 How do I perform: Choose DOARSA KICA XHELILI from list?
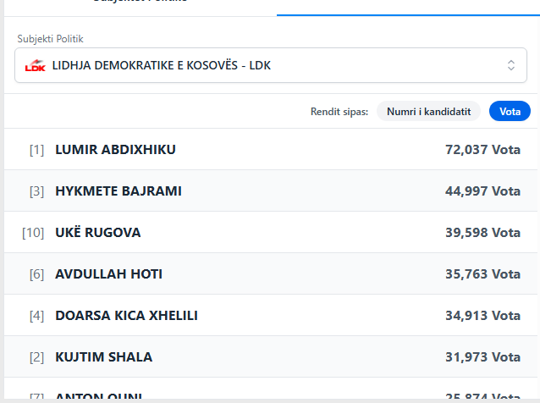(x=126, y=316)
